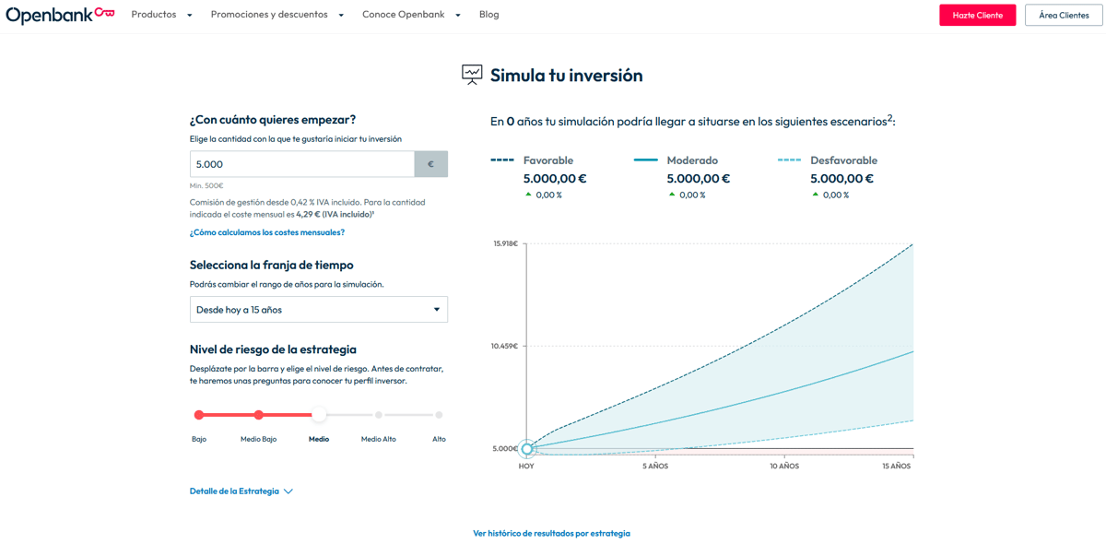The width and height of the screenshot is (1106, 544).
Task: Open the '¿Cómo calculamos los costes mensuales?' link
Action: [267, 231]
